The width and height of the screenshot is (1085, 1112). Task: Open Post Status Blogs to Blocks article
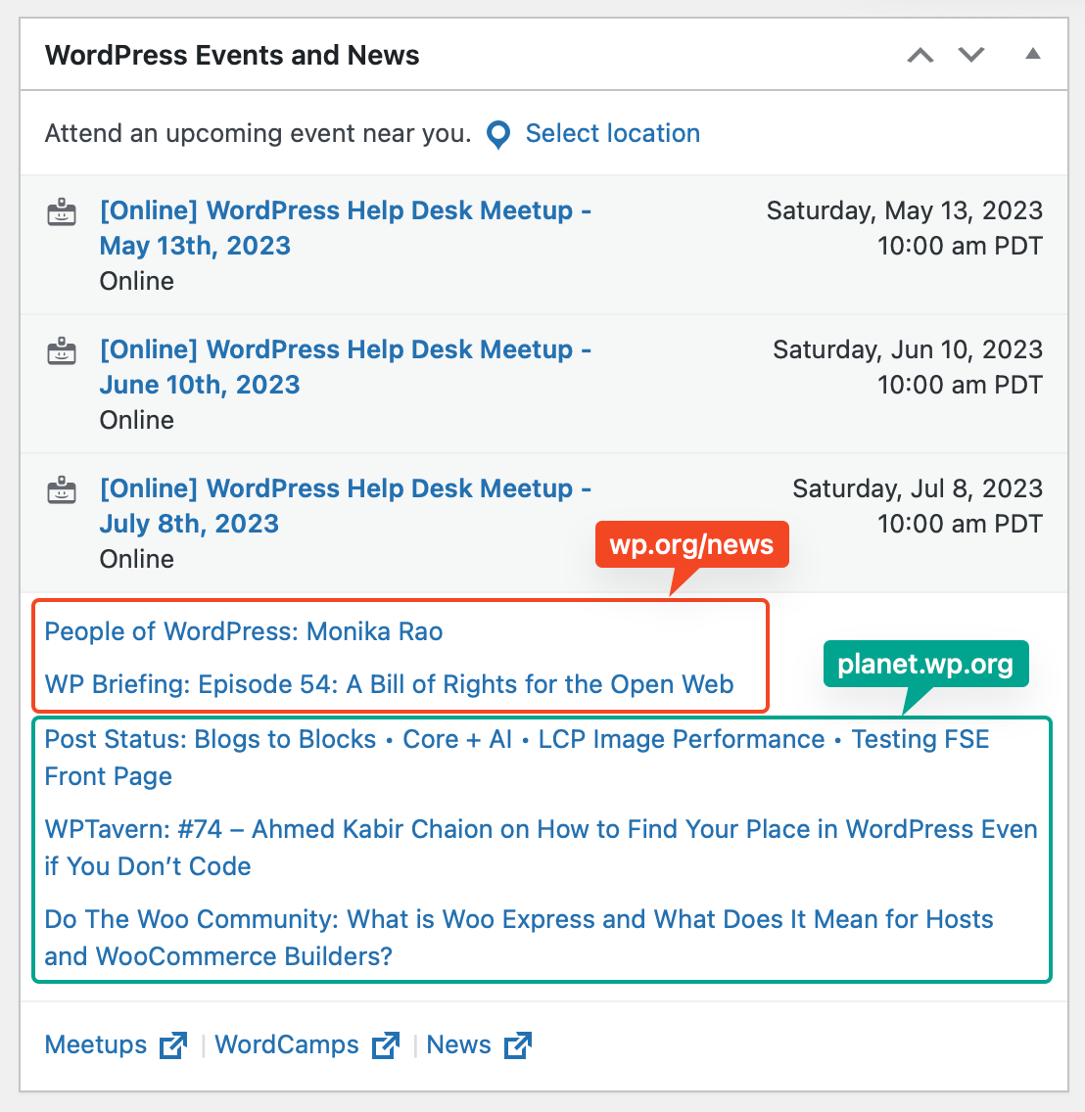pyautogui.click(x=517, y=758)
